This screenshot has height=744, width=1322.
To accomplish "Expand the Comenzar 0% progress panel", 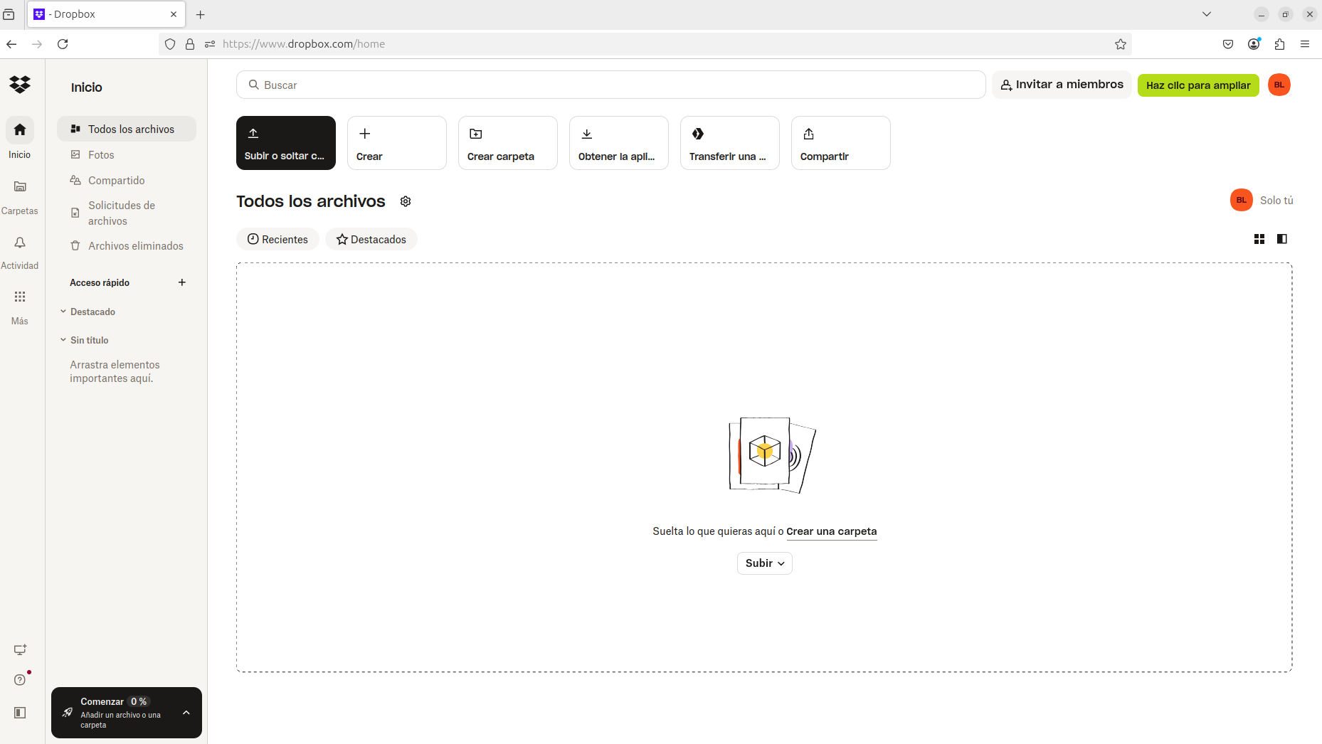I will [x=186, y=713].
